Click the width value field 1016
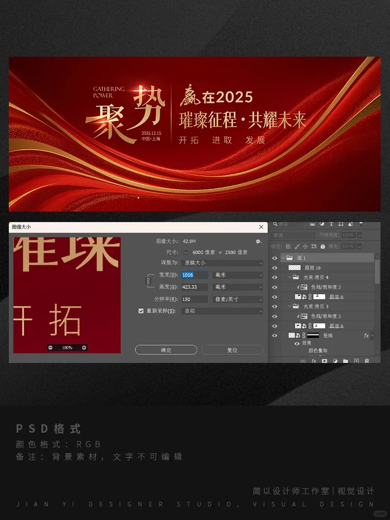The width and height of the screenshot is (390, 520). click(x=194, y=275)
